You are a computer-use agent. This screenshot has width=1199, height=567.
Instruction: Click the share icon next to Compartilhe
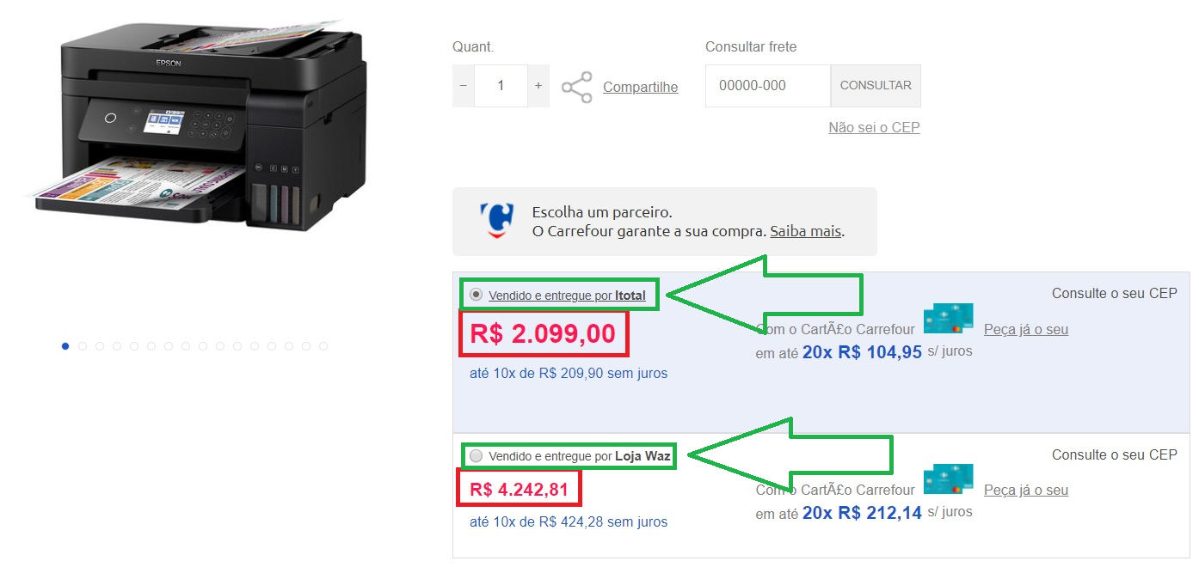click(576, 87)
